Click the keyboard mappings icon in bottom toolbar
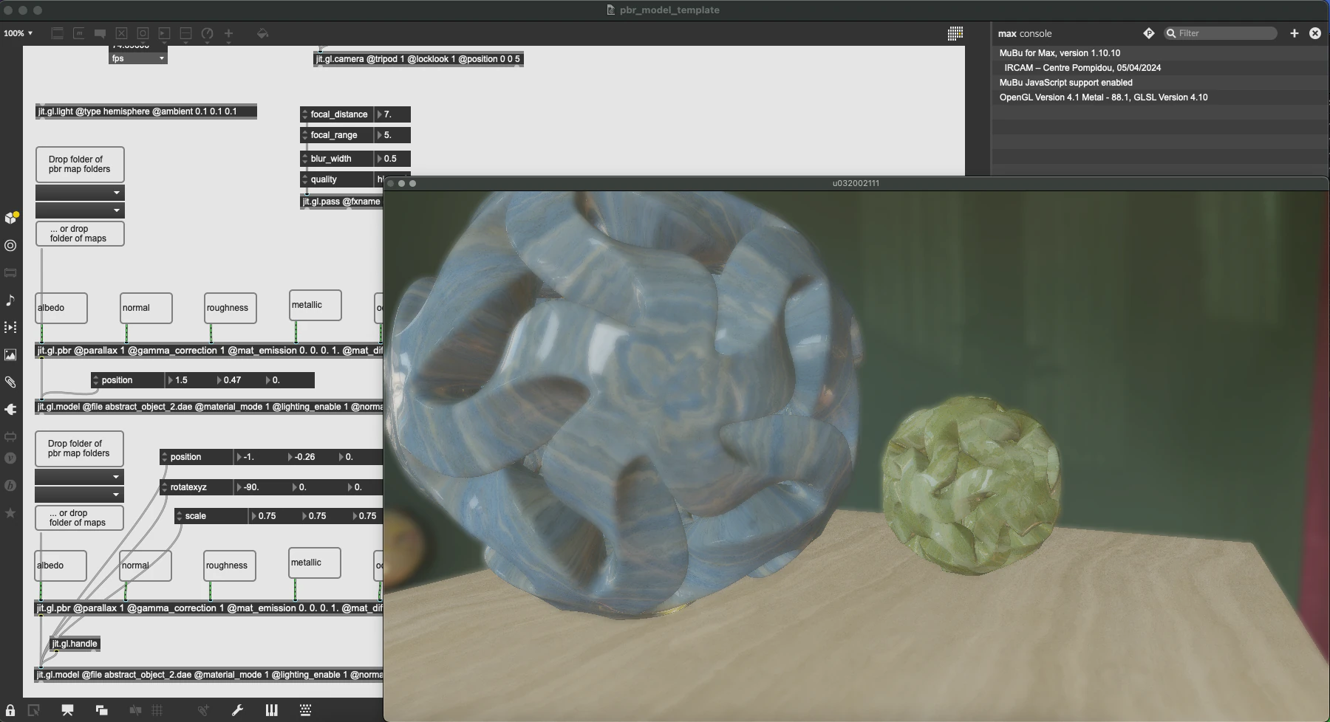The height and width of the screenshot is (722, 1330). 305,710
